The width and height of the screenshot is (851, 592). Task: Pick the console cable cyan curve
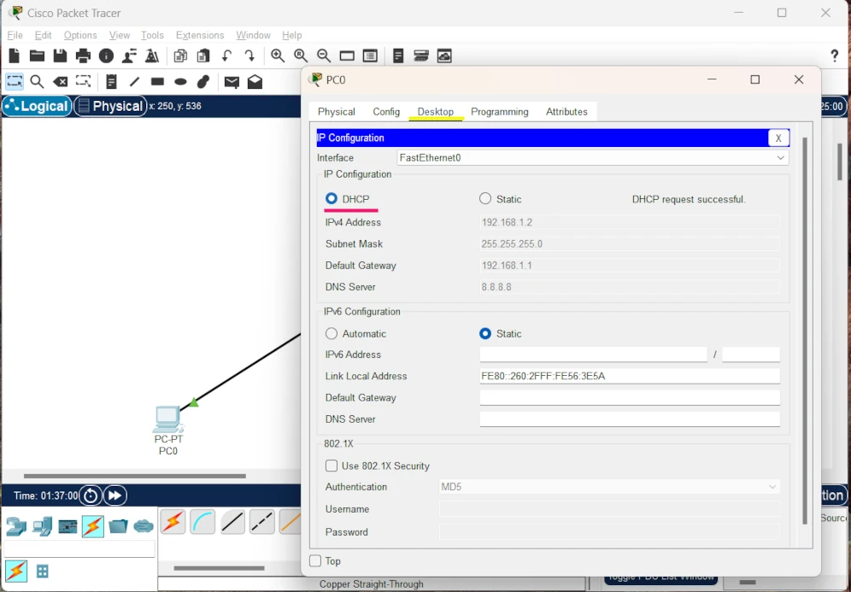[x=203, y=523]
